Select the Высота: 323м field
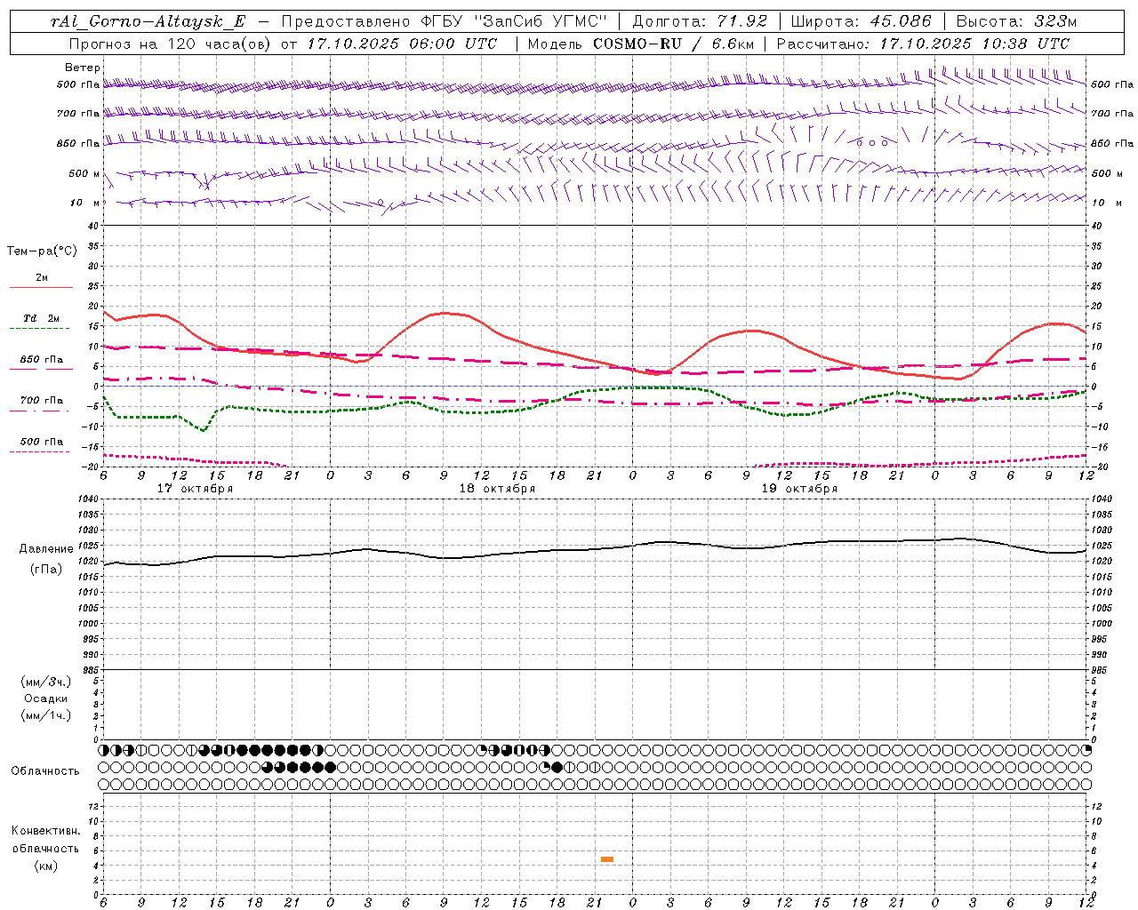The height and width of the screenshot is (910, 1138). point(1017,21)
